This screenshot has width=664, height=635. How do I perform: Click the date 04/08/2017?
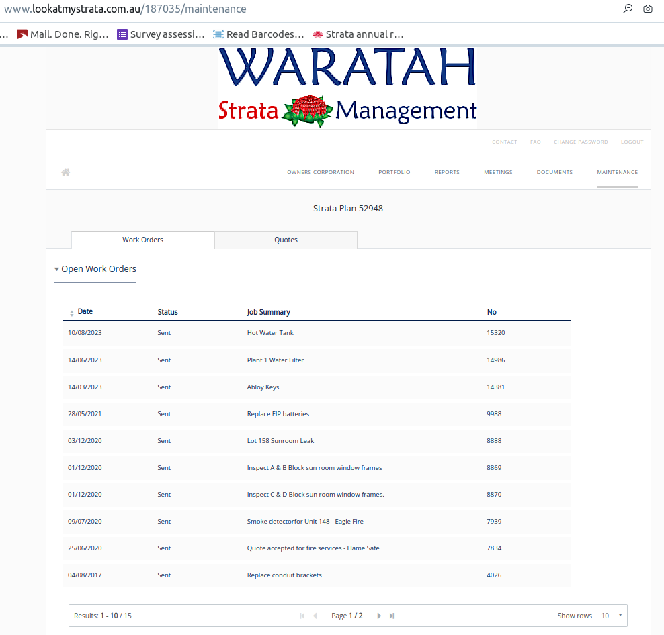[x=85, y=575]
